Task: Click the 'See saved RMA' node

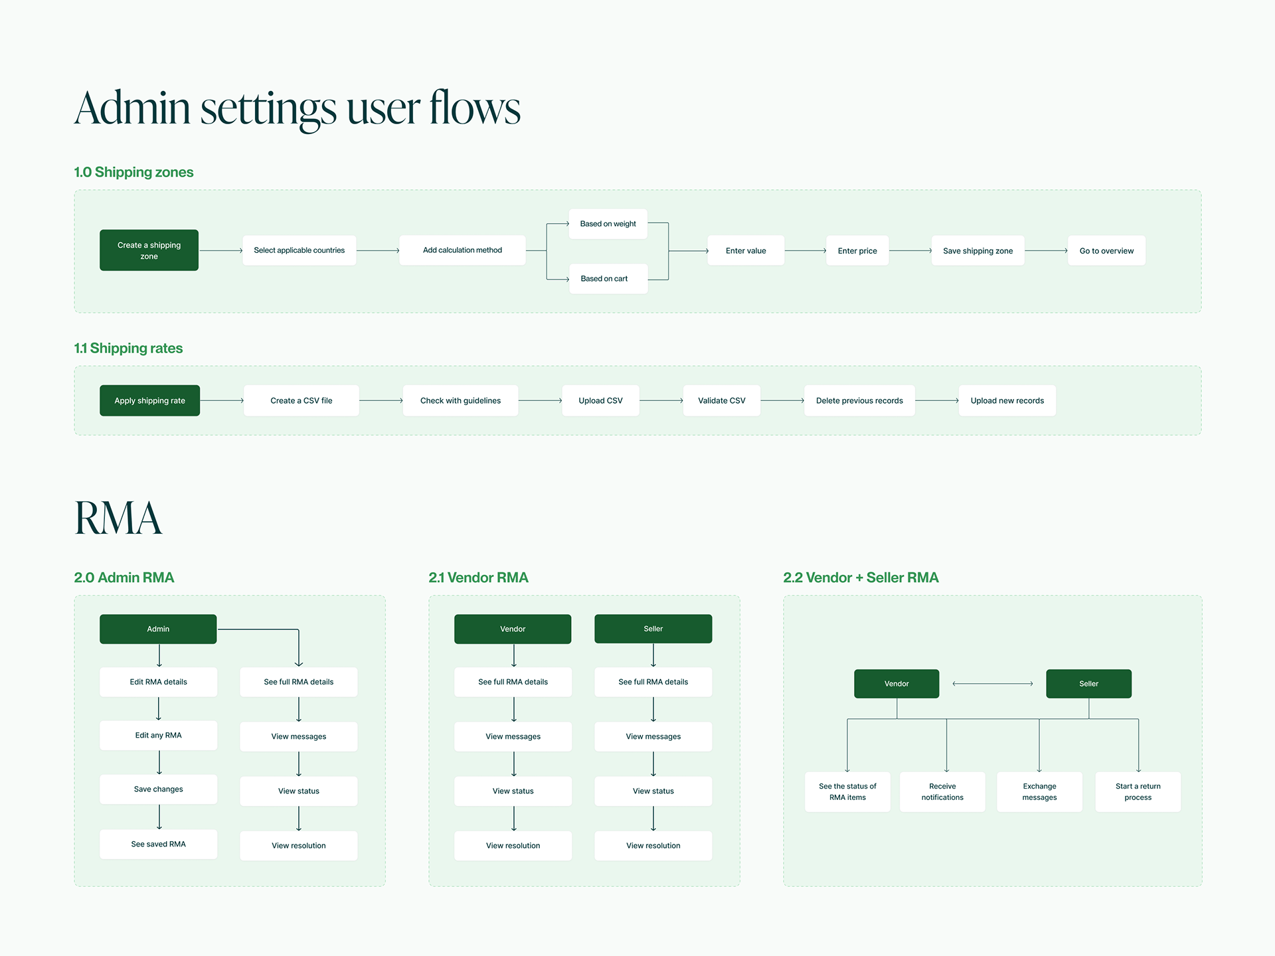Action: click(x=158, y=844)
